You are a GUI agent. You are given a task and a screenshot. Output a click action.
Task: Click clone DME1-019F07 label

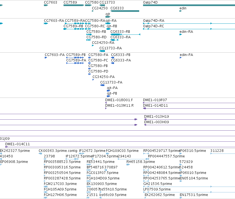click(155, 100)
